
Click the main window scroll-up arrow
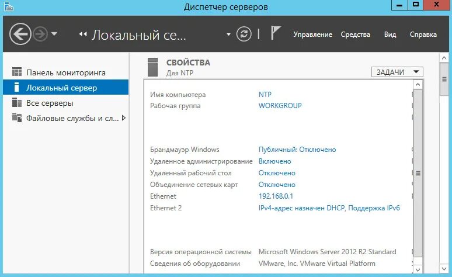pos(444,58)
